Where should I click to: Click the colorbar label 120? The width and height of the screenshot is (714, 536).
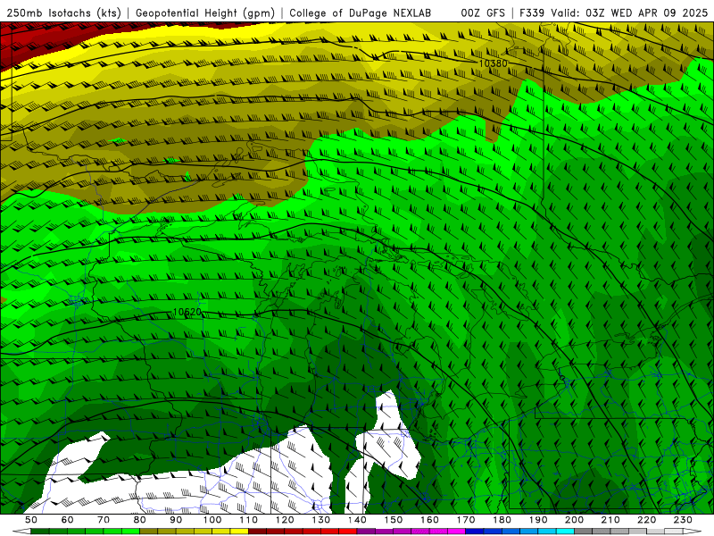(285, 520)
